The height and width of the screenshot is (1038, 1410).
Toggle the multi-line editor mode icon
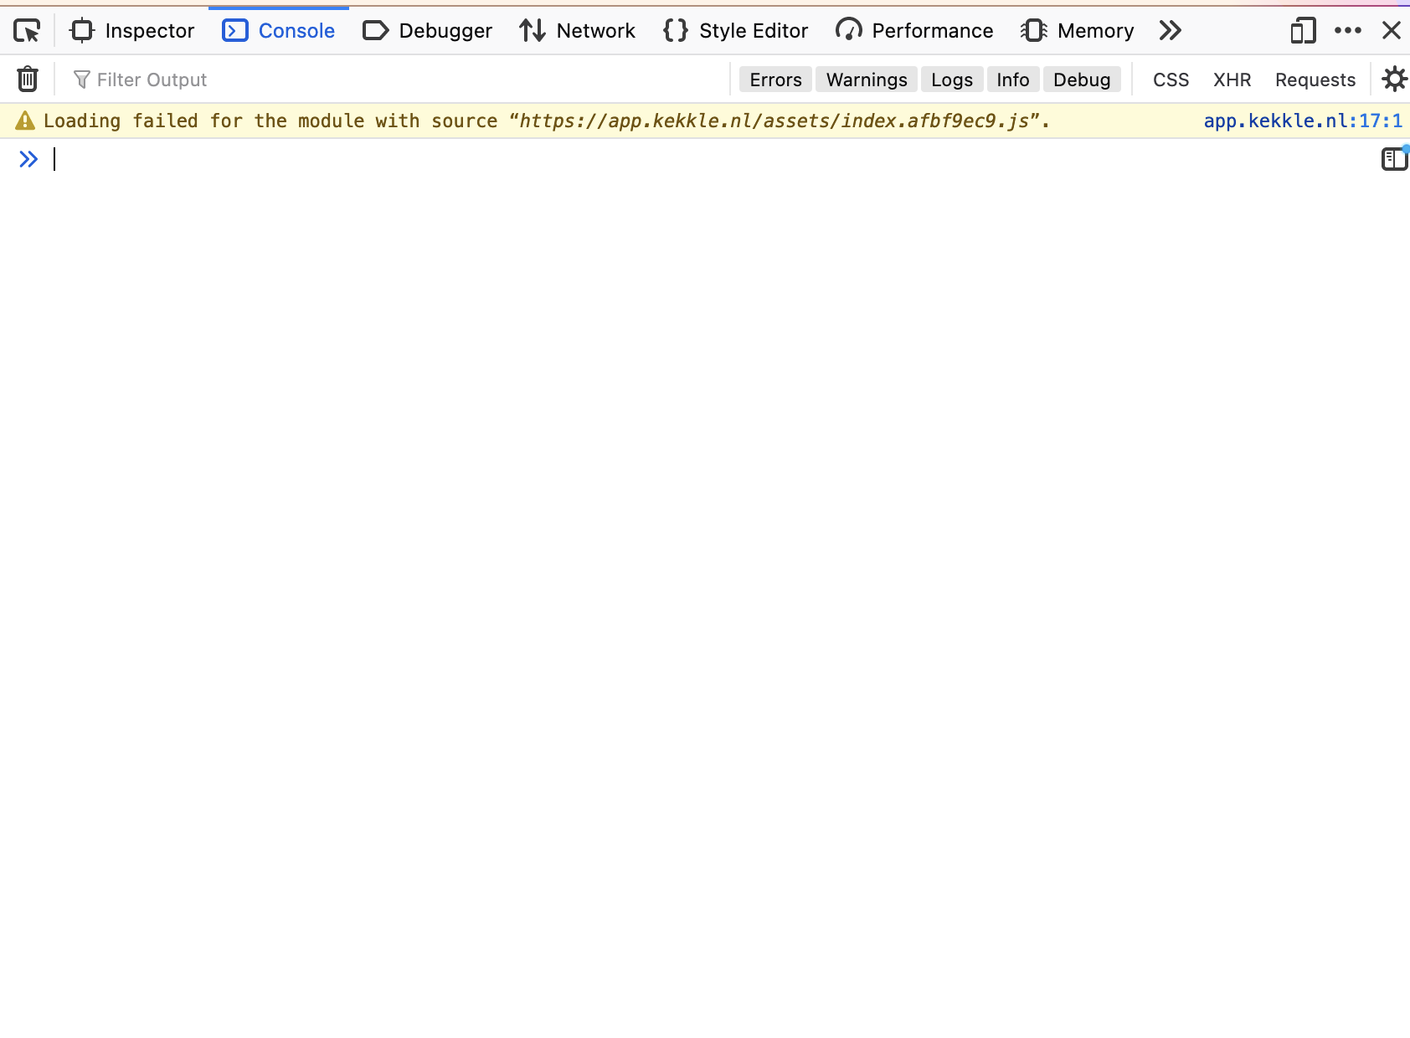pos(1394,158)
